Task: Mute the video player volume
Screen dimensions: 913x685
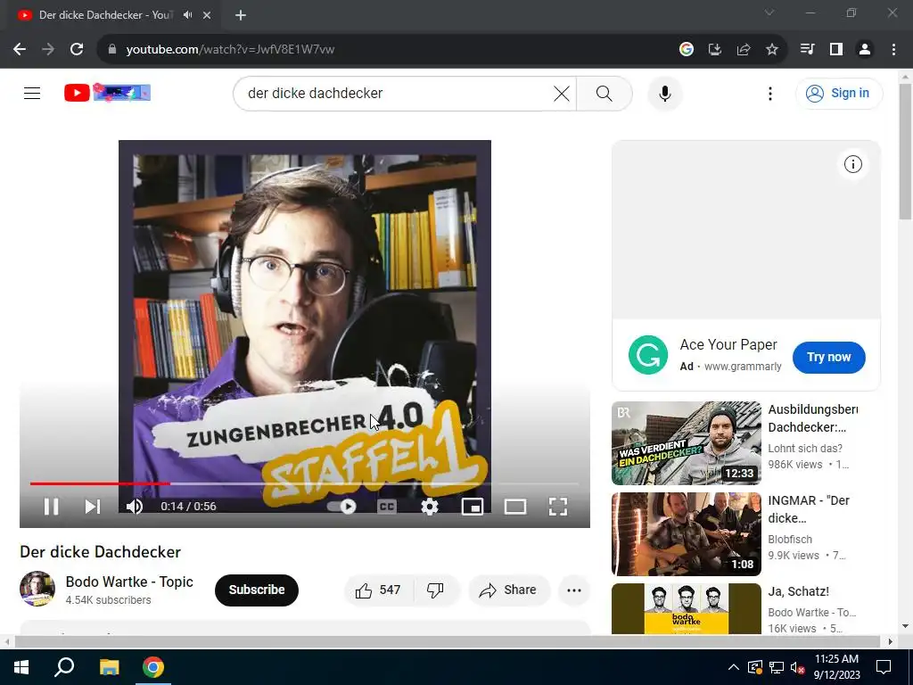Action: 135,507
